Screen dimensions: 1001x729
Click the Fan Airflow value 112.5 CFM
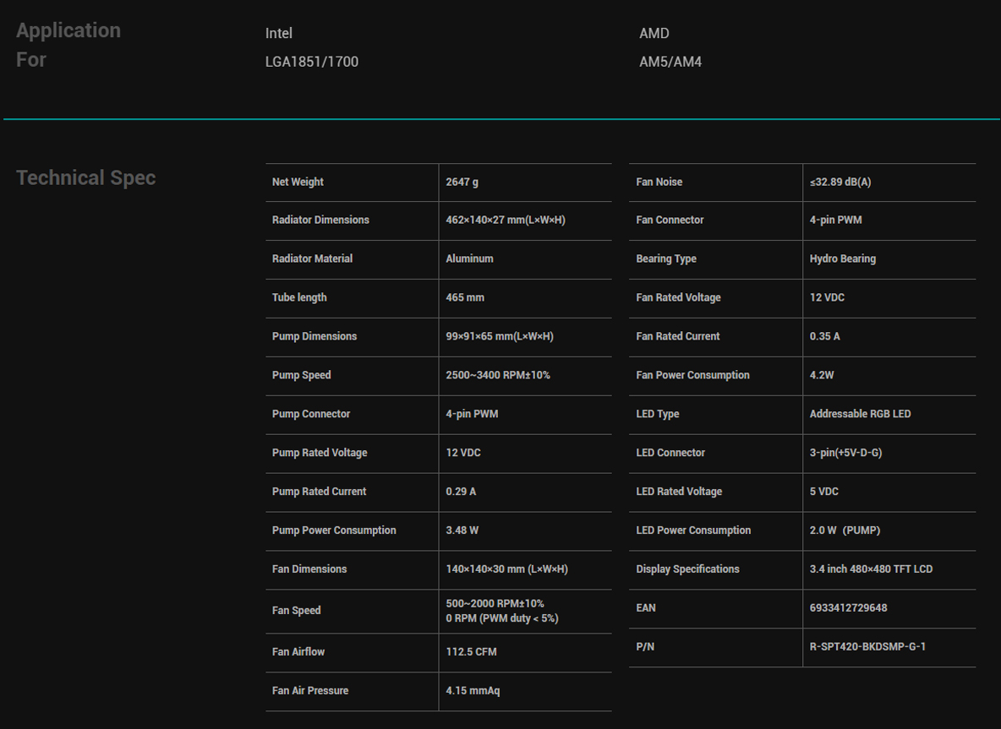tap(471, 652)
